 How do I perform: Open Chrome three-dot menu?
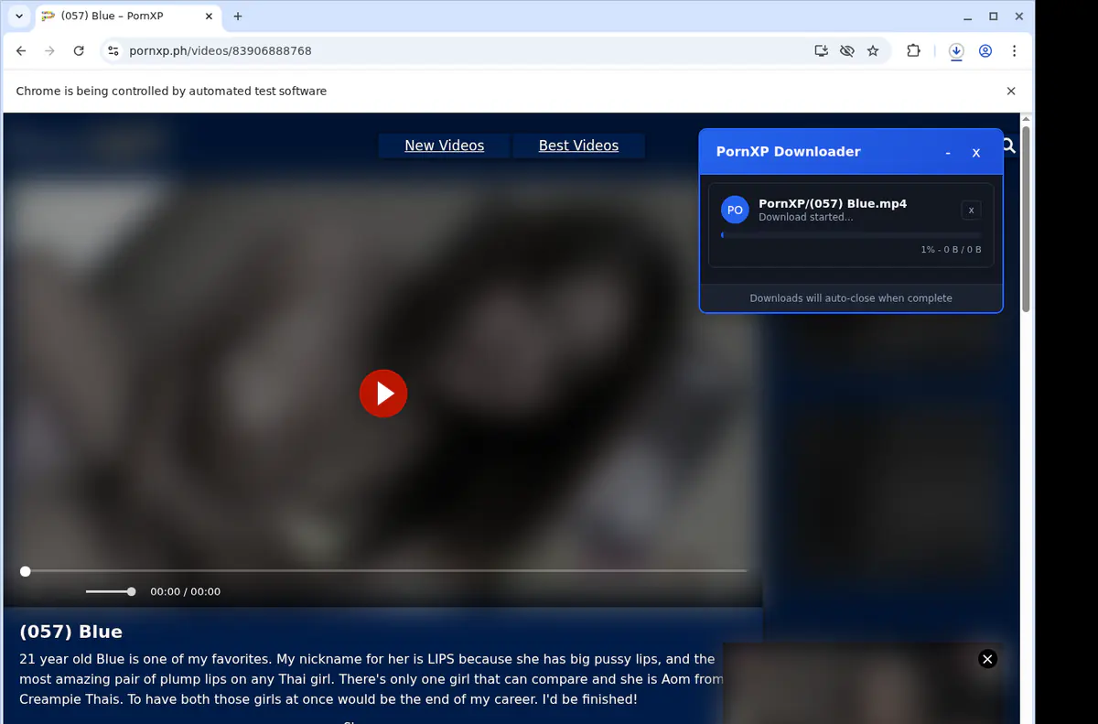tap(1014, 51)
